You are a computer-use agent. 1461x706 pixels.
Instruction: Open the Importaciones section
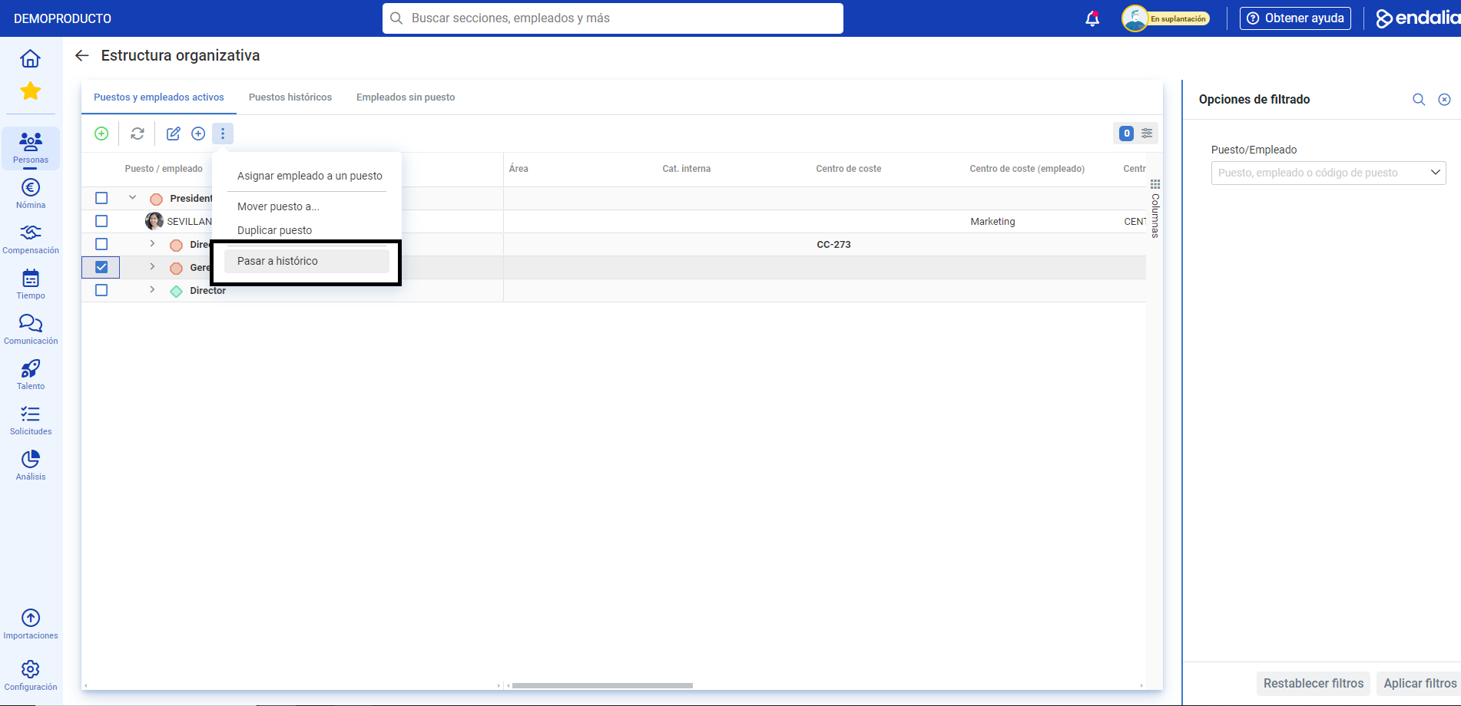[31, 624]
